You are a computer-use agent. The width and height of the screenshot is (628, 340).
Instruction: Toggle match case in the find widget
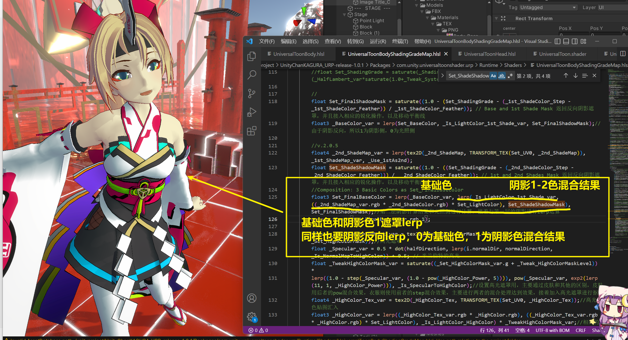[x=493, y=75]
